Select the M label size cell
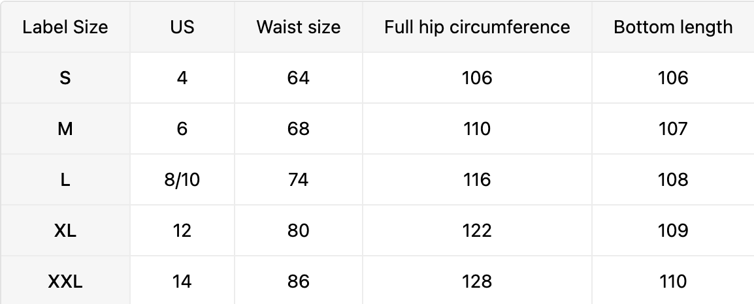The width and height of the screenshot is (754, 304). click(65, 129)
